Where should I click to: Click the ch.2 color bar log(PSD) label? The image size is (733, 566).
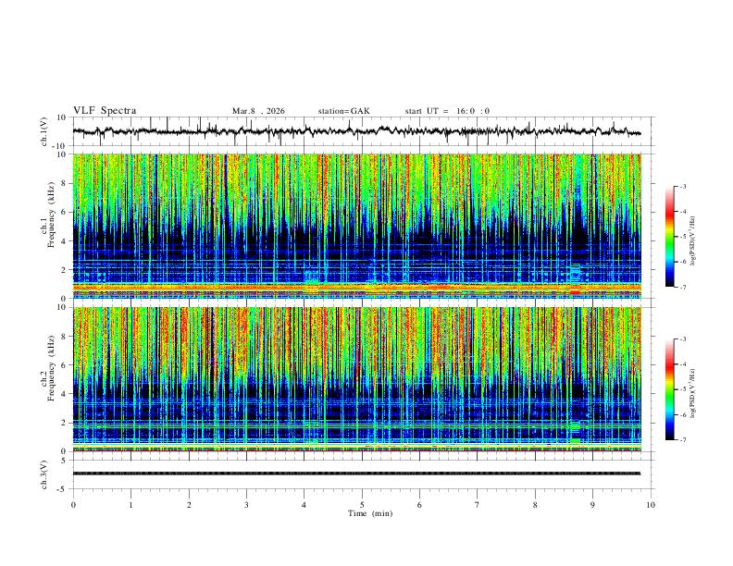point(693,393)
